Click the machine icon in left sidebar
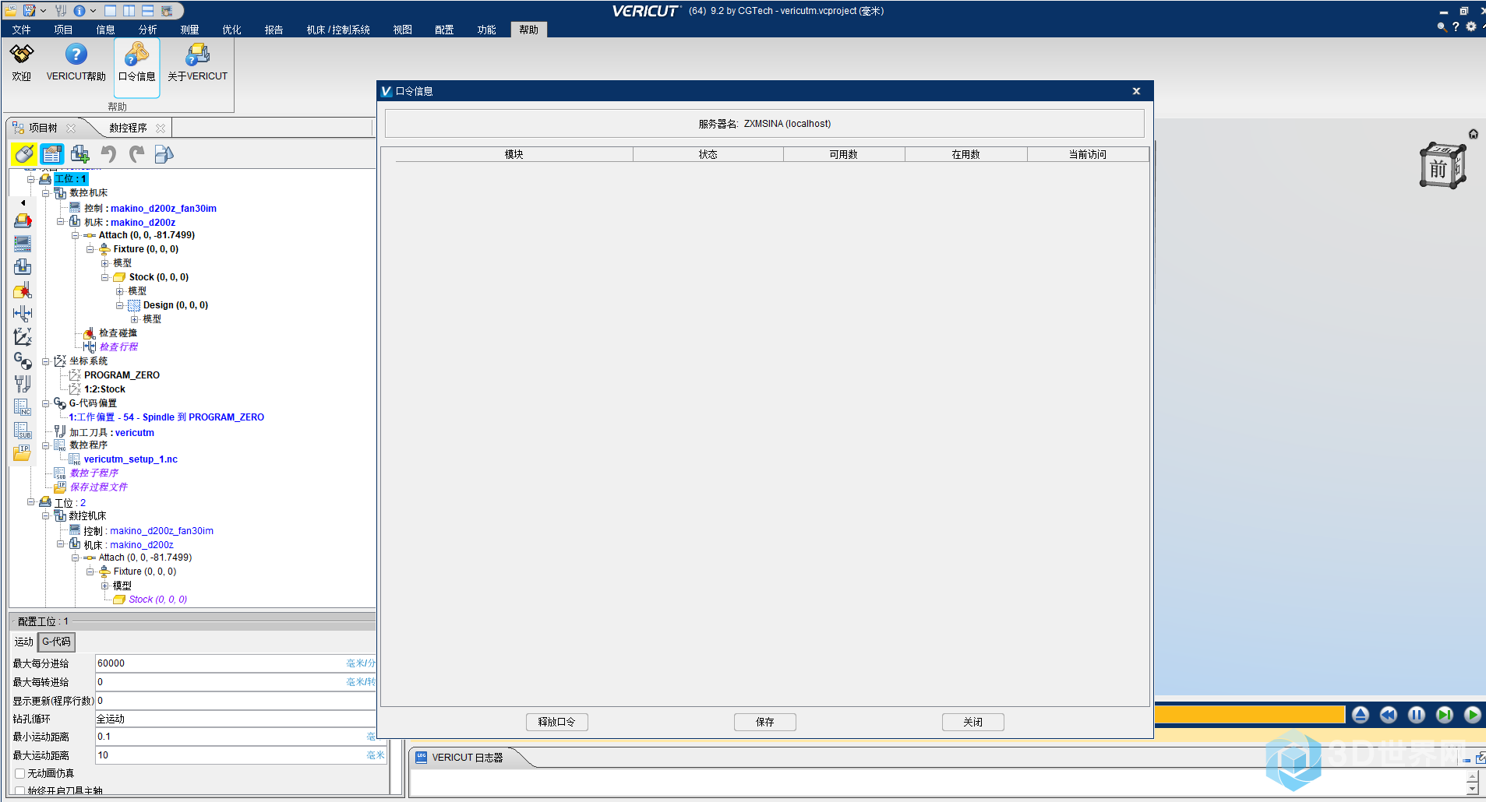The width and height of the screenshot is (1486, 802). click(23, 267)
